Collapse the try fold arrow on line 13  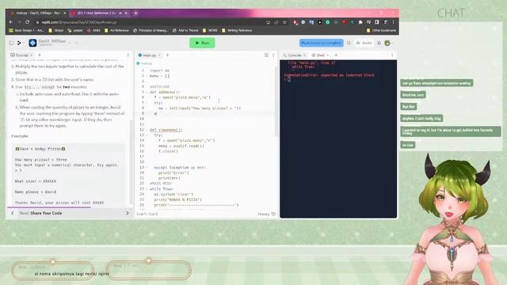click(x=147, y=135)
